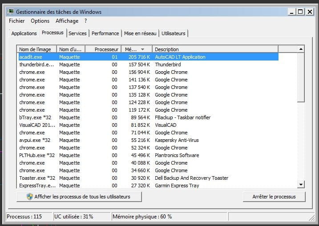Select the Processus tab
The width and height of the screenshot is (319, 226).
[52, 32]
